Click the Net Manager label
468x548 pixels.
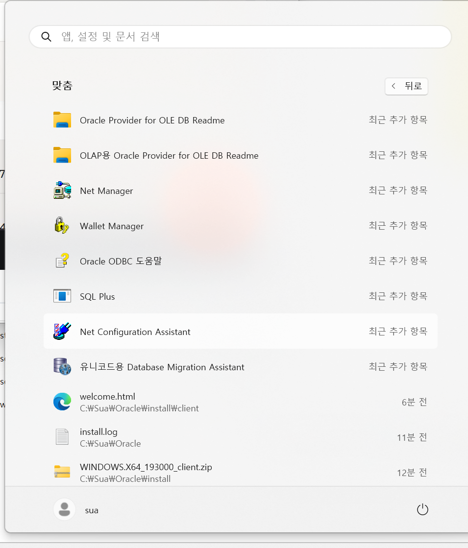[106, 191]
